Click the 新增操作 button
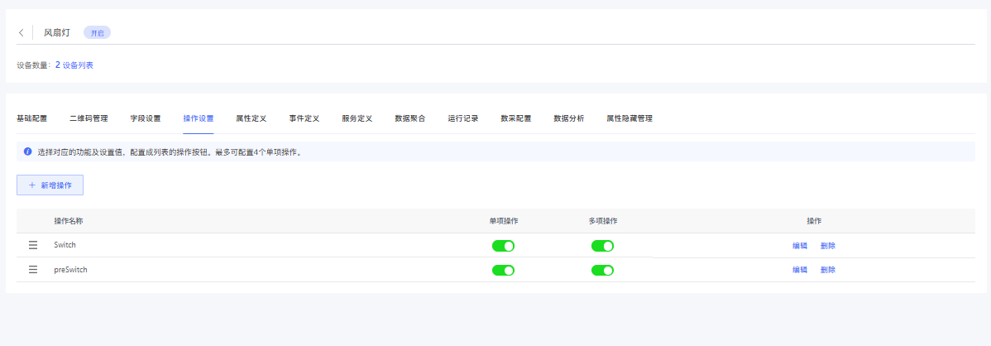 pyautogui.click(x=50, y=185)
